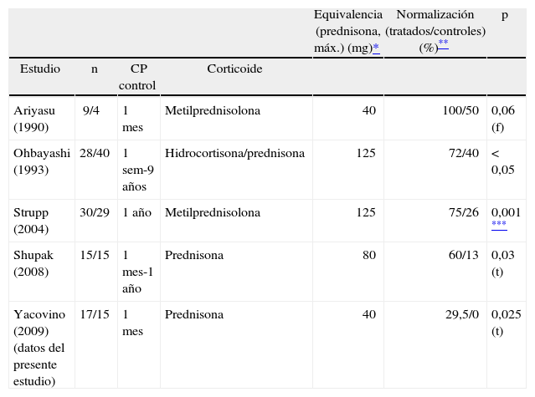Click the p column header
Viewport: 535px width, 397px height.
[504, 15]
